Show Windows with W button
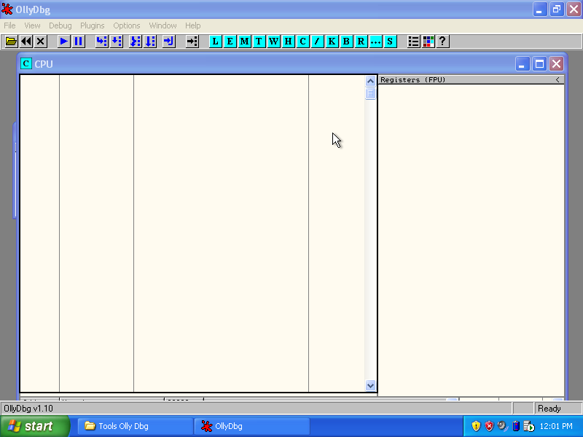 point(274,42)
